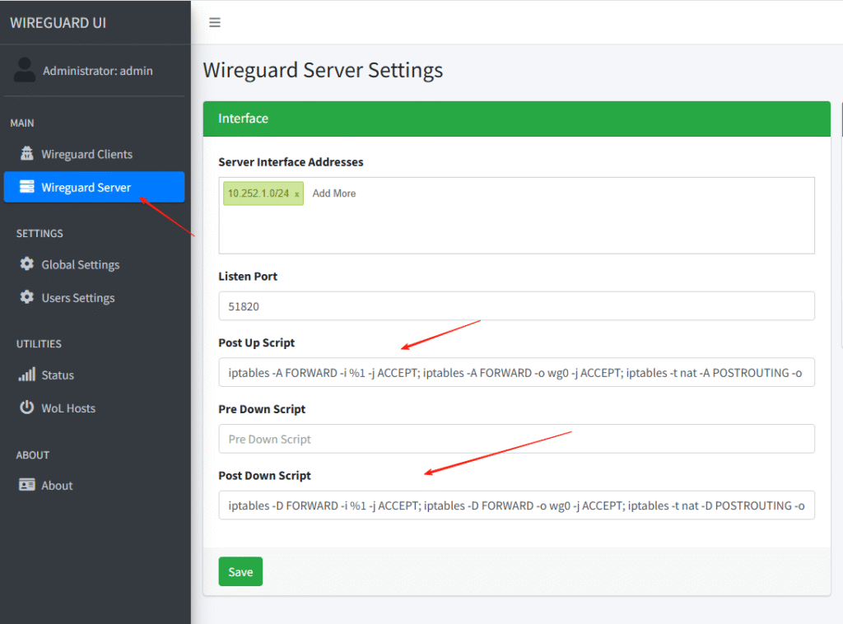
Task: Focus the Post Down Script field
Action: 516,505
